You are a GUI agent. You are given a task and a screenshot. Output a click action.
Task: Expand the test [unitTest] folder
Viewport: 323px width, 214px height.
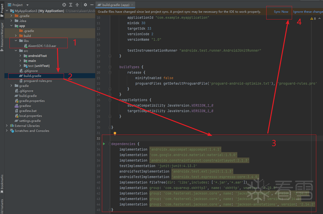pos(20,66)
